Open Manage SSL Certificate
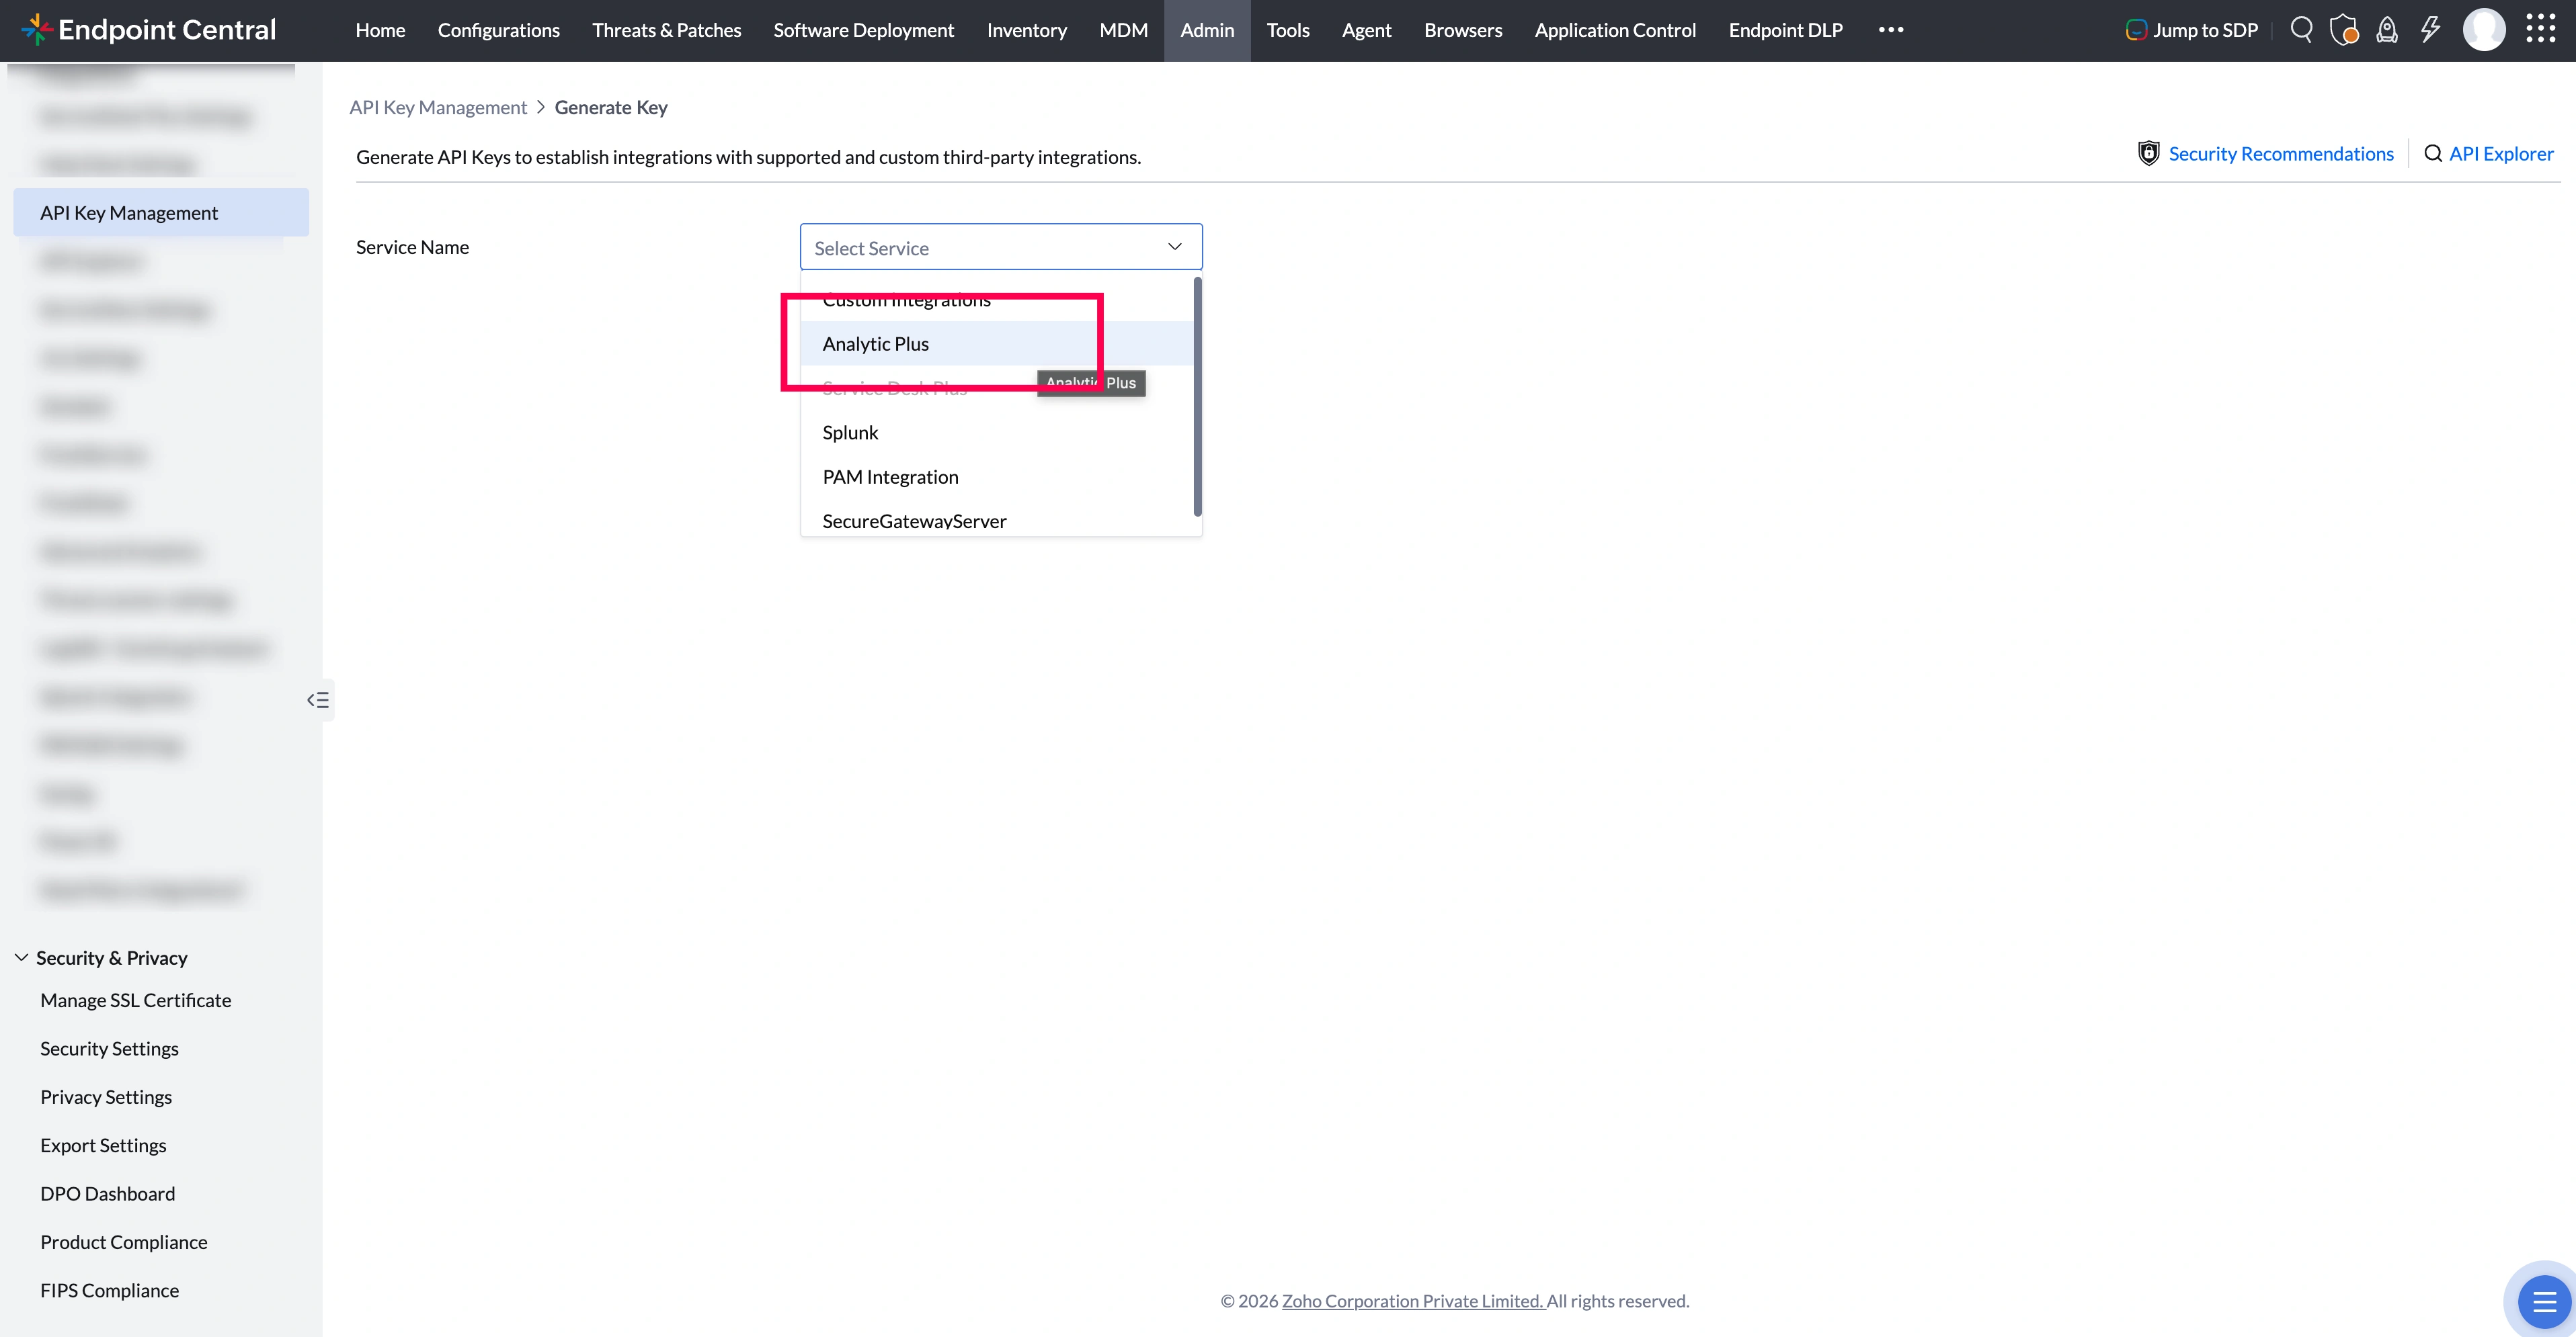 click(x=136, y=1000)
